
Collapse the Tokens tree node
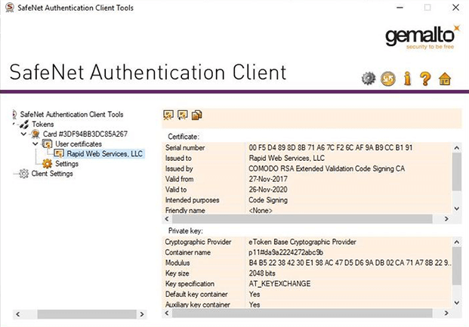coord(14,124)
